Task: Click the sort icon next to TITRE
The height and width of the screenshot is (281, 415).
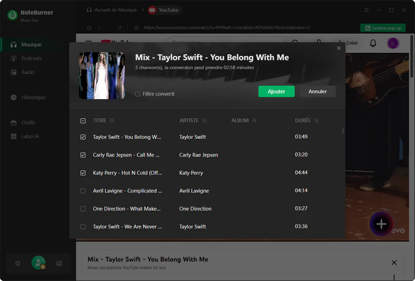Action: [x=111, y=120]
